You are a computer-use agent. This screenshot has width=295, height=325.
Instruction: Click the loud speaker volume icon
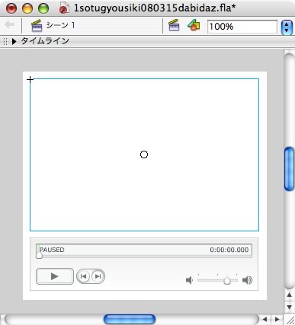coord(247,280)
